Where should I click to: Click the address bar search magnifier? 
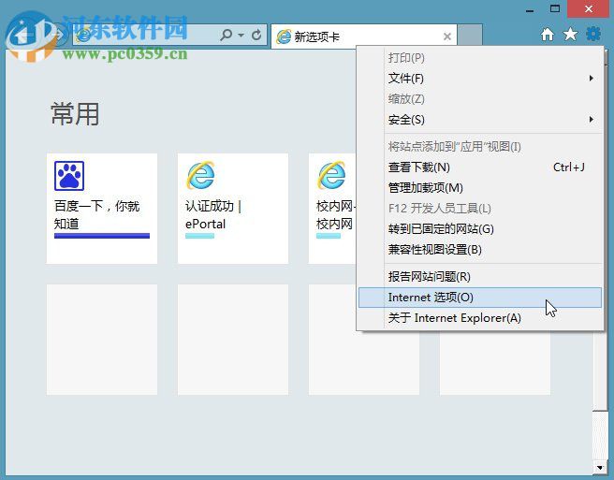[226, 36]
